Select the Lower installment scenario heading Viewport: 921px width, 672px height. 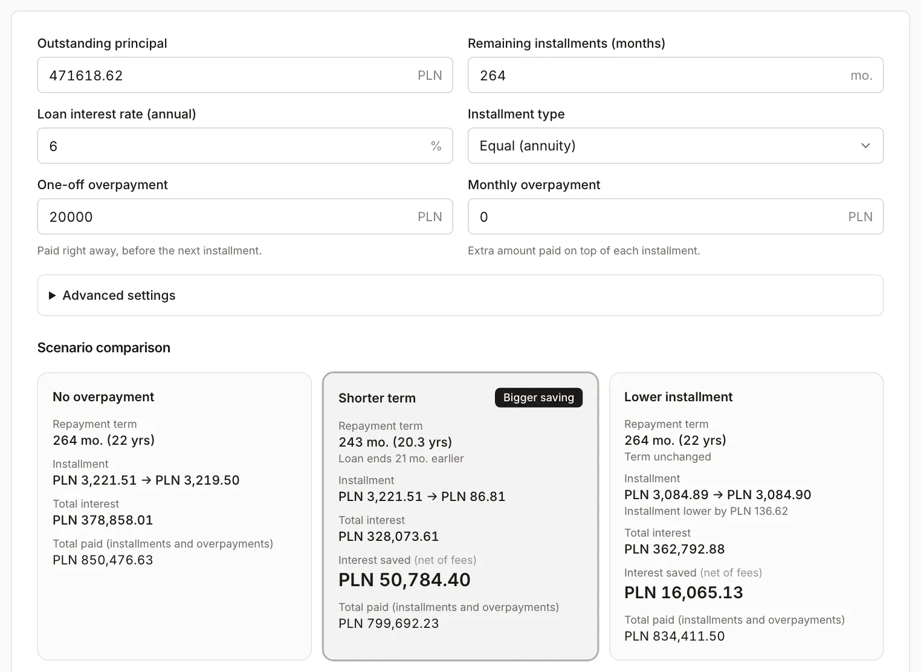tap(678, 397)
